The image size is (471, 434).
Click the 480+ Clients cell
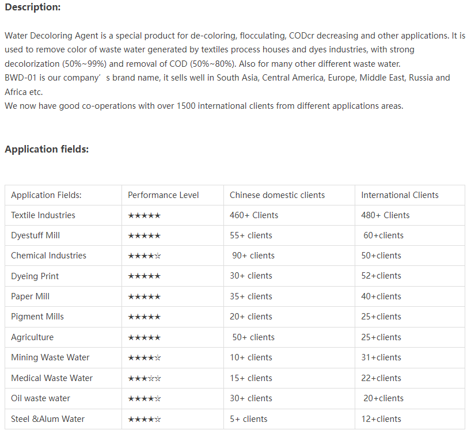(385, 215)
